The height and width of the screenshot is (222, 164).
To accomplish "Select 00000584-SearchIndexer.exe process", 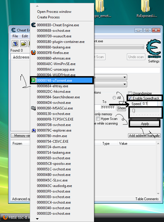I will point(62,97).
